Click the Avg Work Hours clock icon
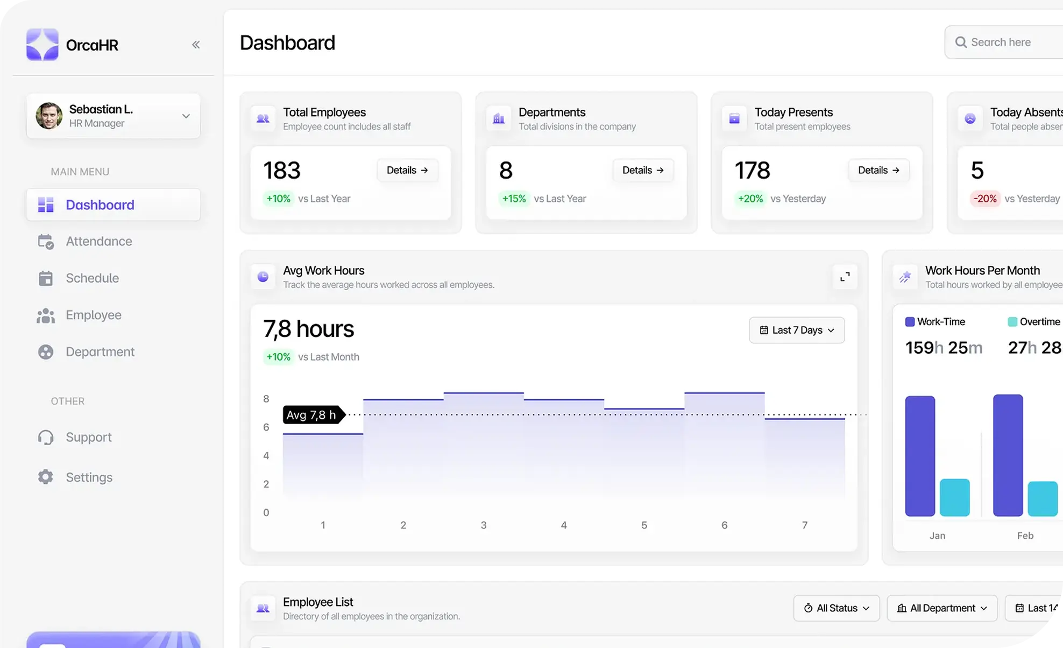Viewport: 1063px width, 648px height. point(263,277)
